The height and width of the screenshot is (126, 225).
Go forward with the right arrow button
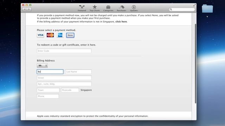[x=29, y=9]
